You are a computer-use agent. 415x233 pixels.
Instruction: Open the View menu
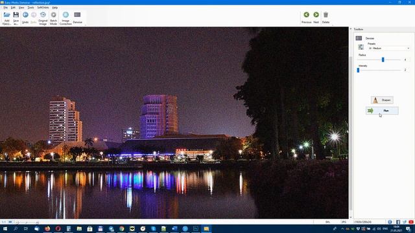(21, 8)
